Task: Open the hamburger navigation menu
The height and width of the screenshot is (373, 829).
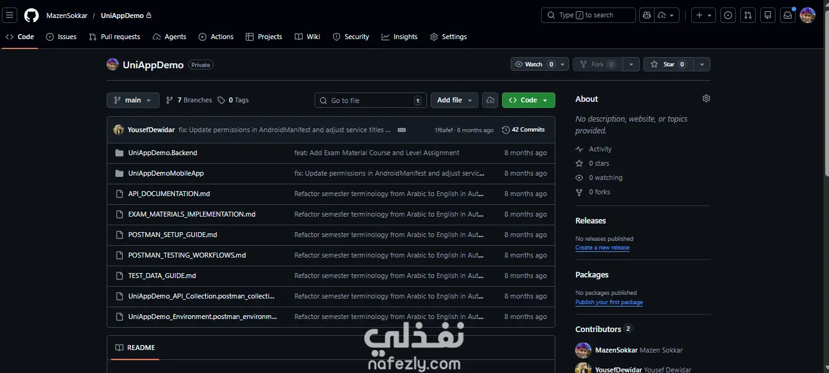Action: coord(10,16)
